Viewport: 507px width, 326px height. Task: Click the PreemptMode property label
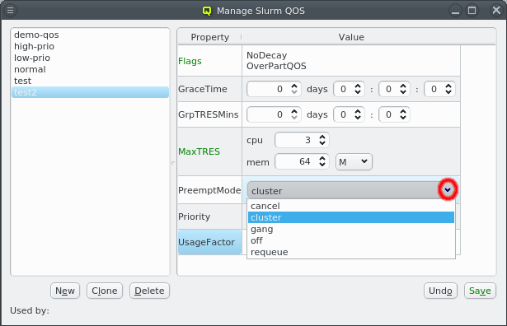point(209,190)
